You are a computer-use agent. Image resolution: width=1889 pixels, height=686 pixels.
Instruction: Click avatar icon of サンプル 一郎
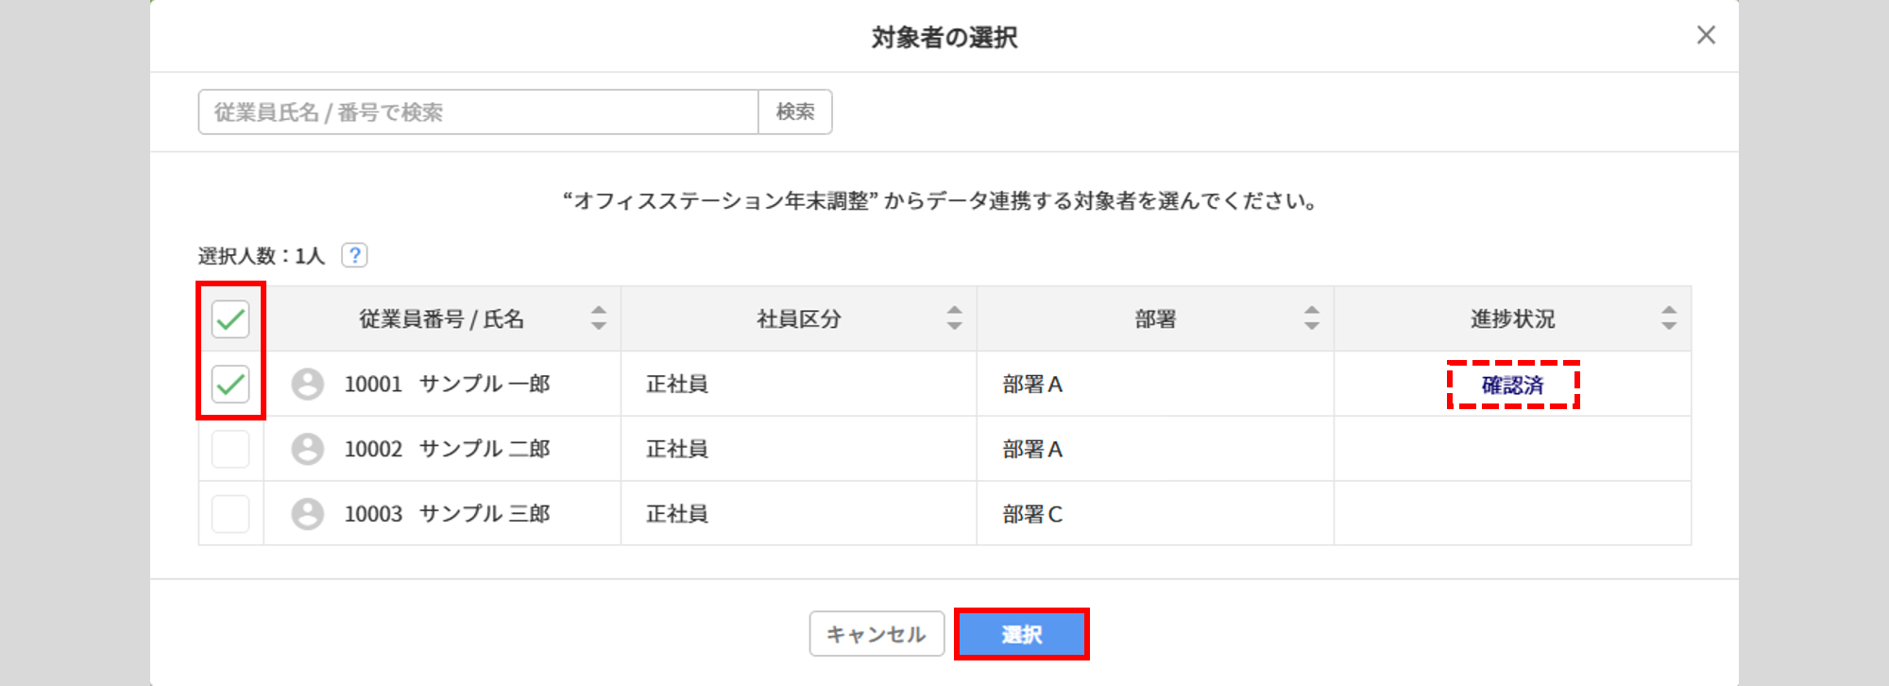(x=307, y=384)
